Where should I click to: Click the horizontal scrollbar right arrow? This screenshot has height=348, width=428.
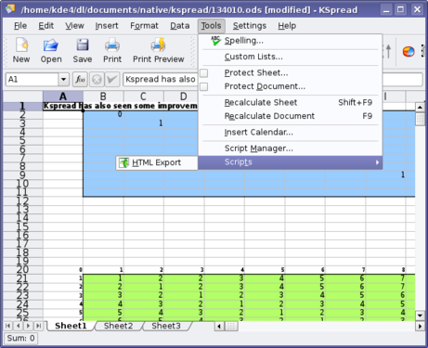[420, 326]
